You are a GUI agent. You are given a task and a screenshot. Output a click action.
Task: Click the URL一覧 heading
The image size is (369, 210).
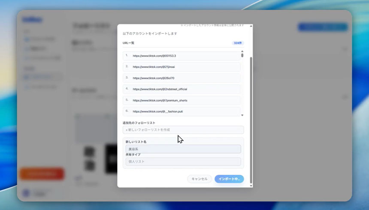tap(128, 43)
